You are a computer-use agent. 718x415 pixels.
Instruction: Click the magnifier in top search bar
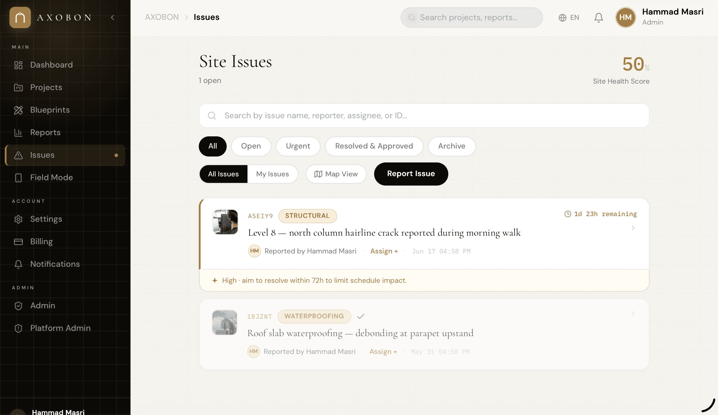pos(412,17)
